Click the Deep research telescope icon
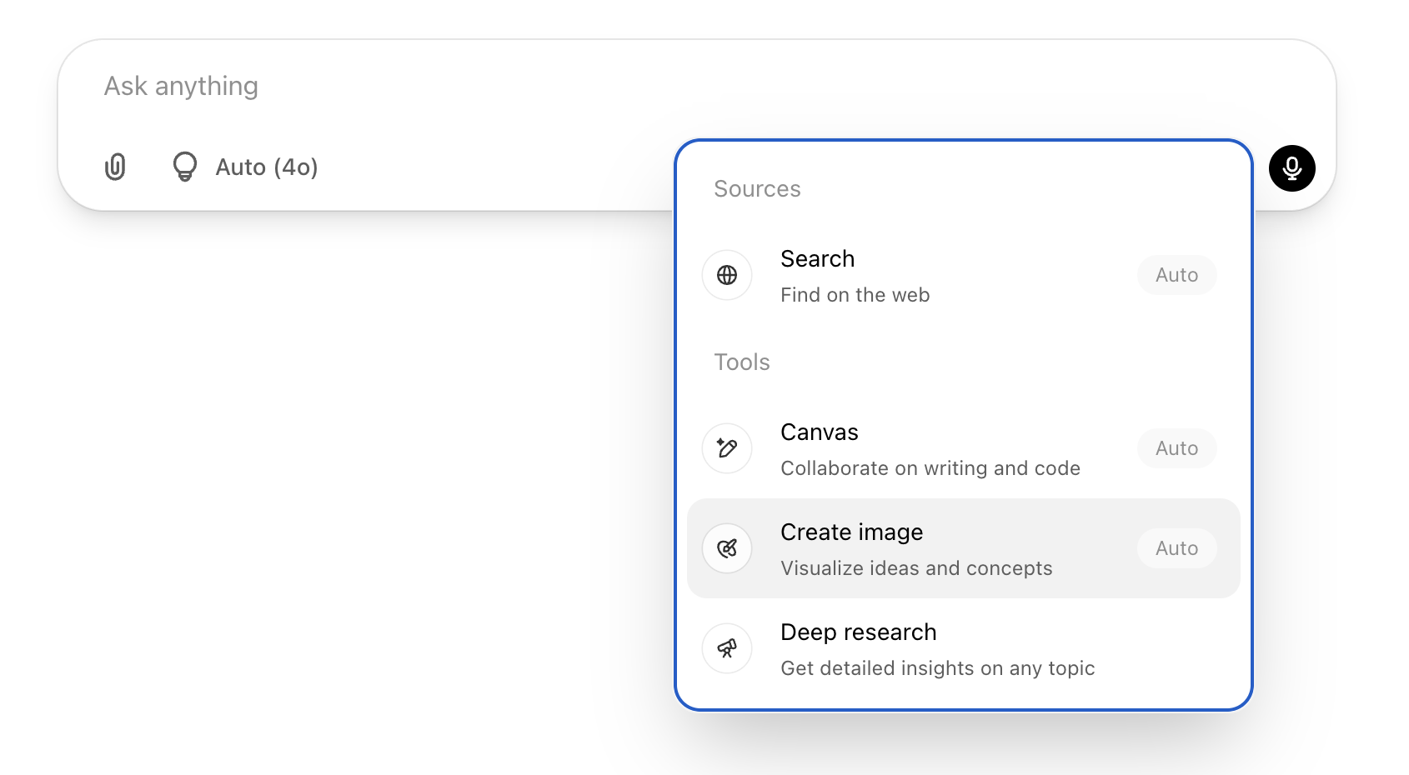This screenshot has height=775, width=1409. tap(726, 647)
